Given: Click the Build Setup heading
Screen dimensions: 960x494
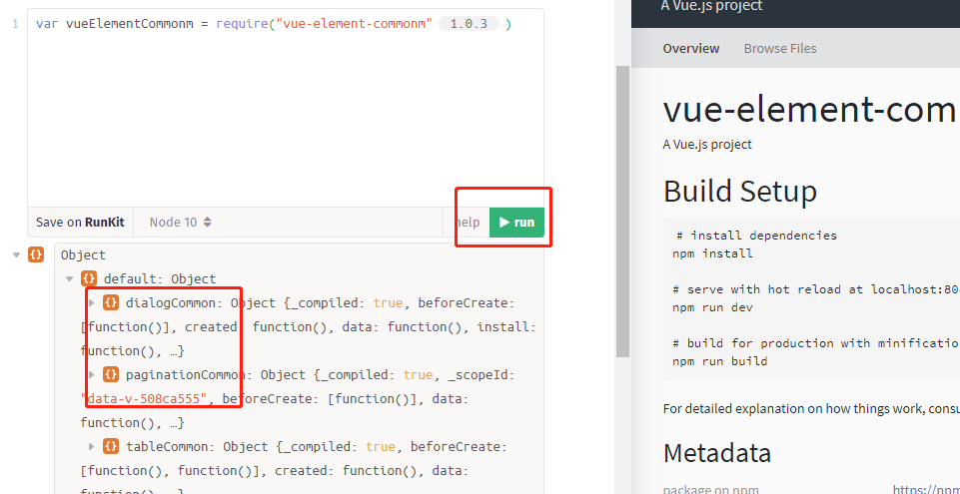Looking at the screenshot, I should click(x=739, y=191).
